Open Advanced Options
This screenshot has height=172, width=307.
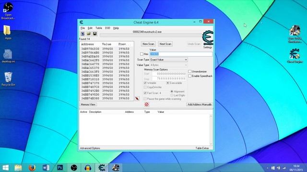click(90, 148)
